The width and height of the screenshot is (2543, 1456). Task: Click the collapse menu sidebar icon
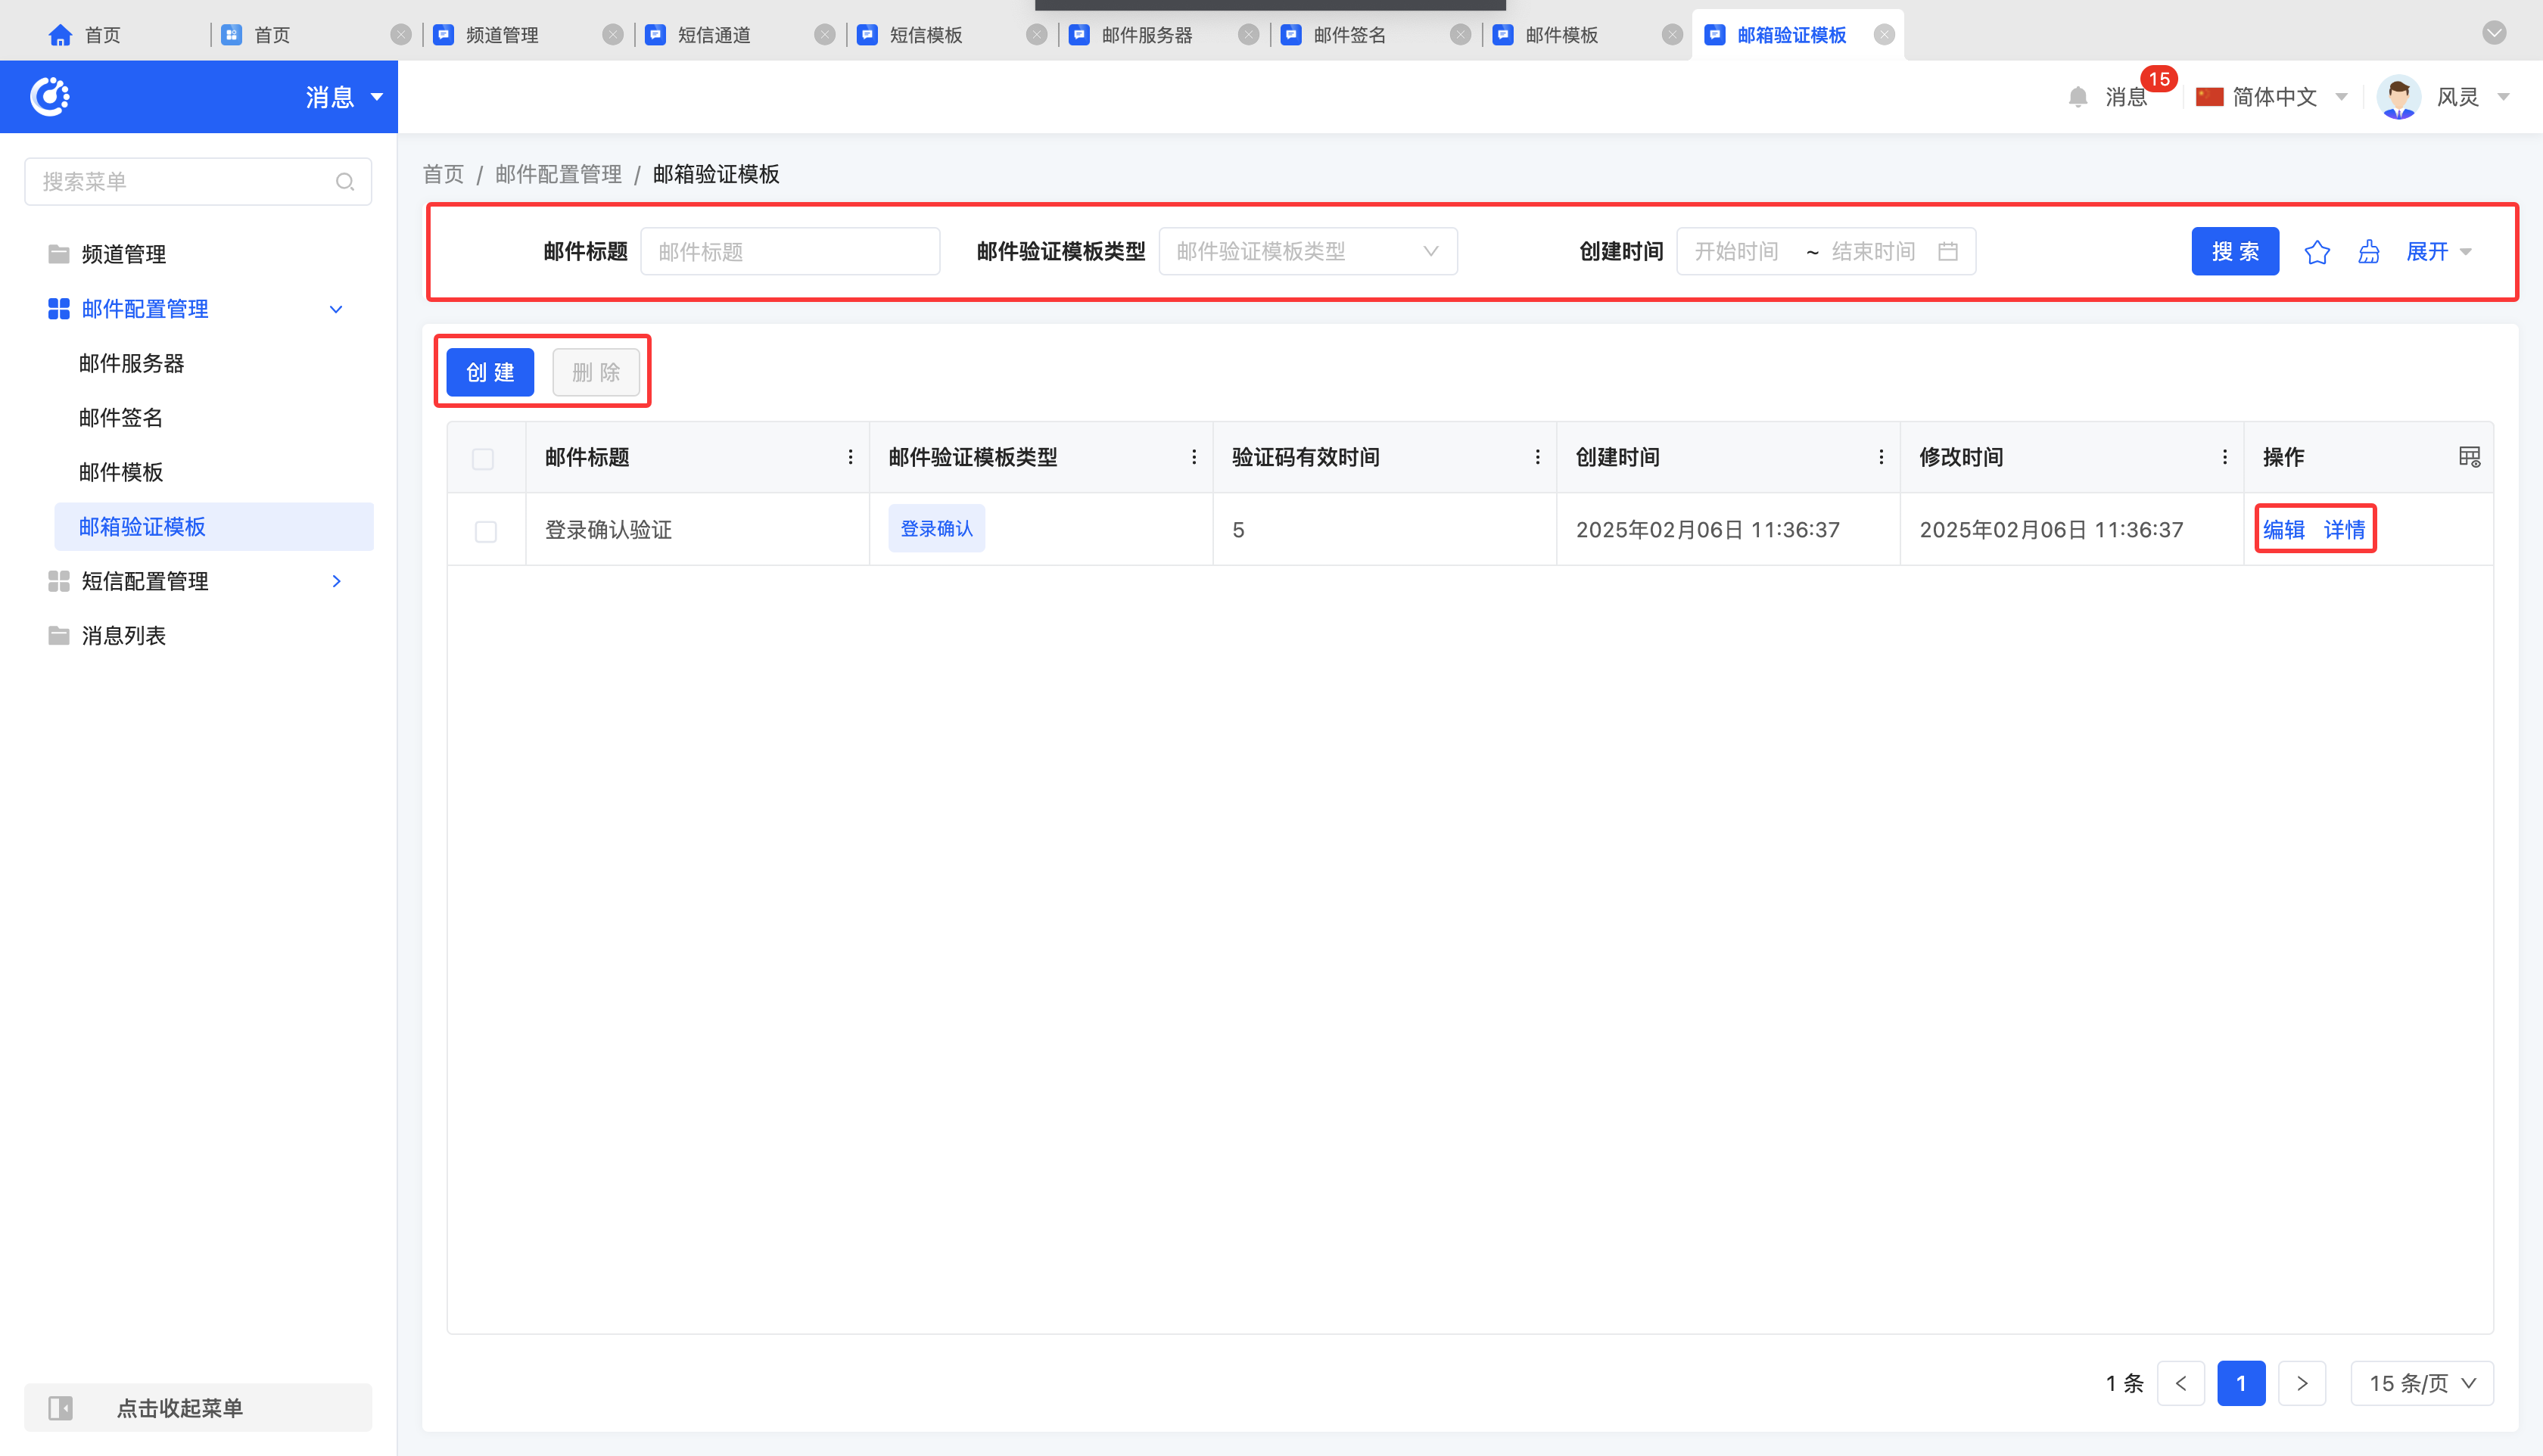tap(61, 1408)
